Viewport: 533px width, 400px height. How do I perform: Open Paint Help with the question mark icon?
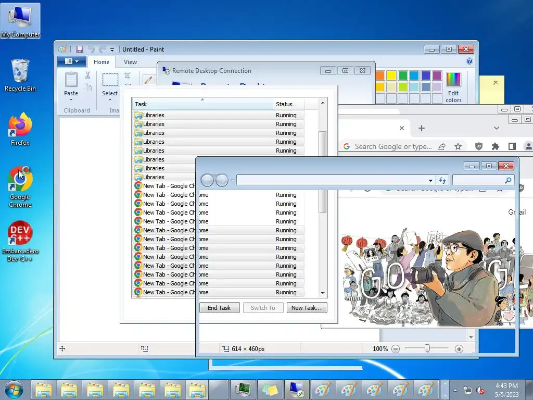469,61
